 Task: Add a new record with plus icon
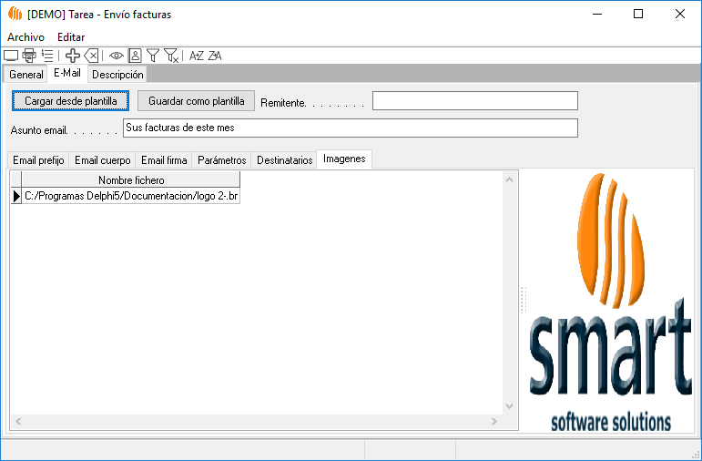click(73, 56)
